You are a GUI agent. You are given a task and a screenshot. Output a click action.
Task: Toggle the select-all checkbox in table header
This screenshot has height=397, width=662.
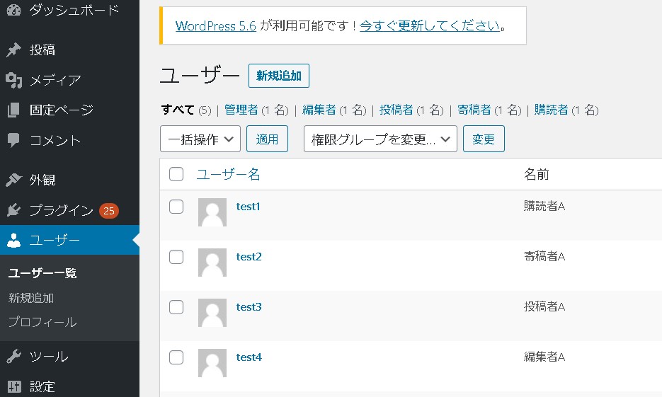point(176,174)
